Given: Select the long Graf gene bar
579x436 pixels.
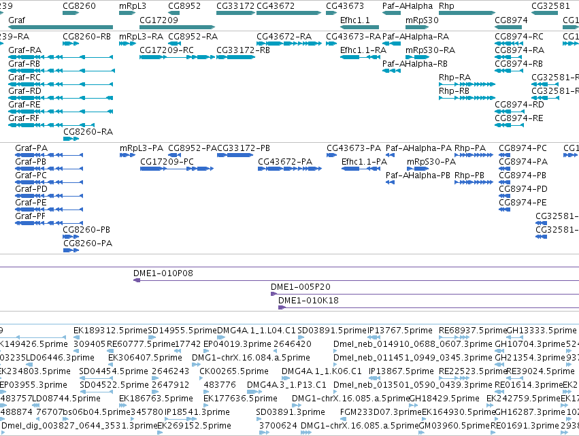Looking at the screenshot, I should [61, 27].
